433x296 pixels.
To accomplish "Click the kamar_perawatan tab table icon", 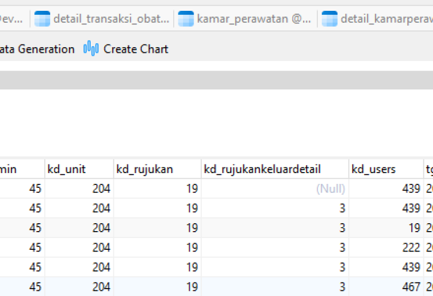I will 186,19.
